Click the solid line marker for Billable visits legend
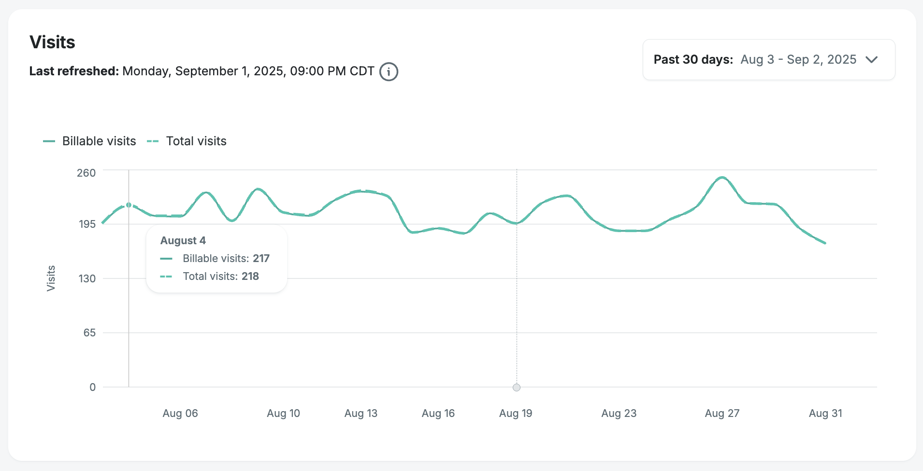923x471 pixels. point(49,141)
